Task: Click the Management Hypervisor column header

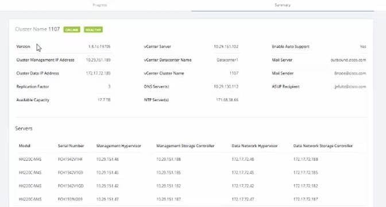Action: coord(119,146)
